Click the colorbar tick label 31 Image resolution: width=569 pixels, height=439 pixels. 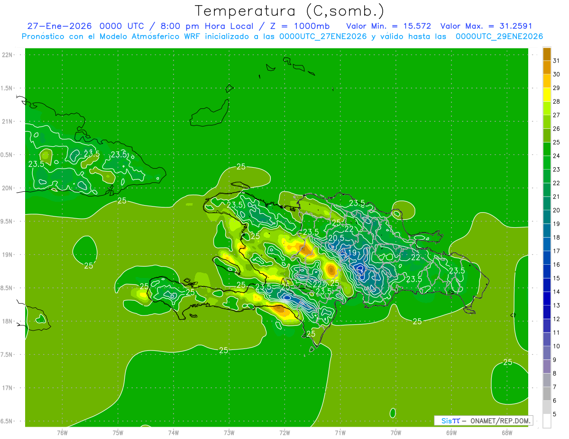coord(556,61)
